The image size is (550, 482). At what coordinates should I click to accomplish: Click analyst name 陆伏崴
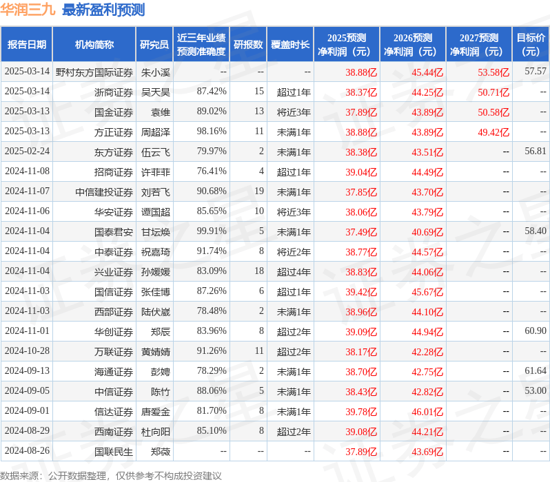155,313
